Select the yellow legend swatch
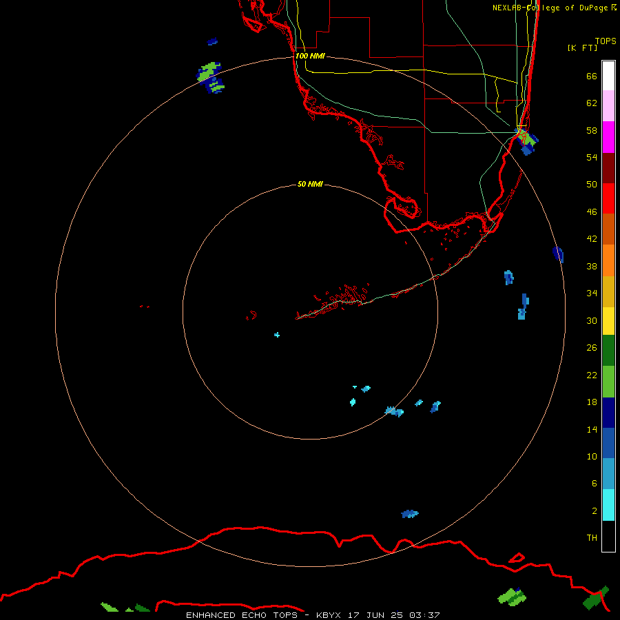 pos(608,320)
